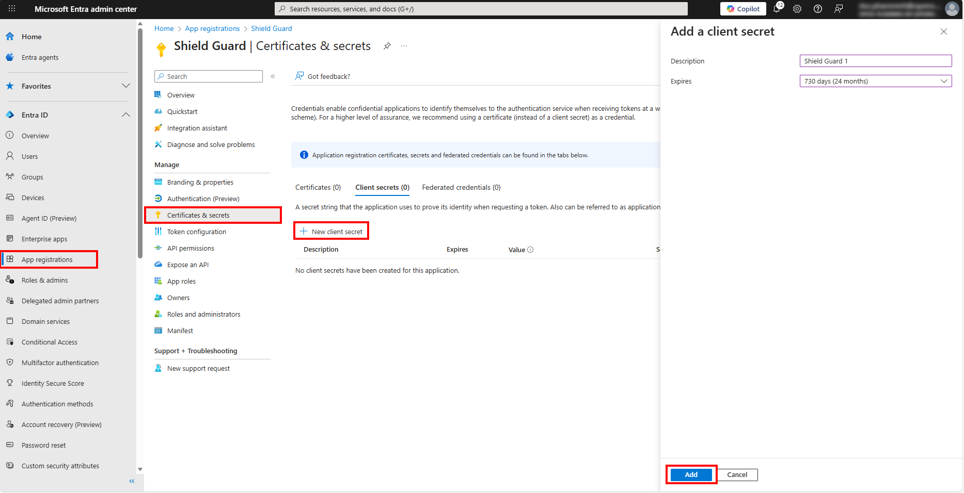Open the notifications bell icon
The width and height of the screenshot is (964, 493).
777,9
